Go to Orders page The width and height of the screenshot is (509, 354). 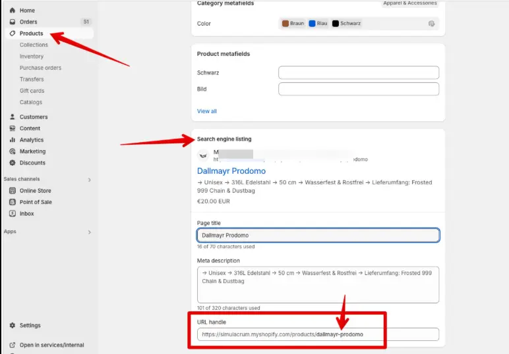pos(28,22)
